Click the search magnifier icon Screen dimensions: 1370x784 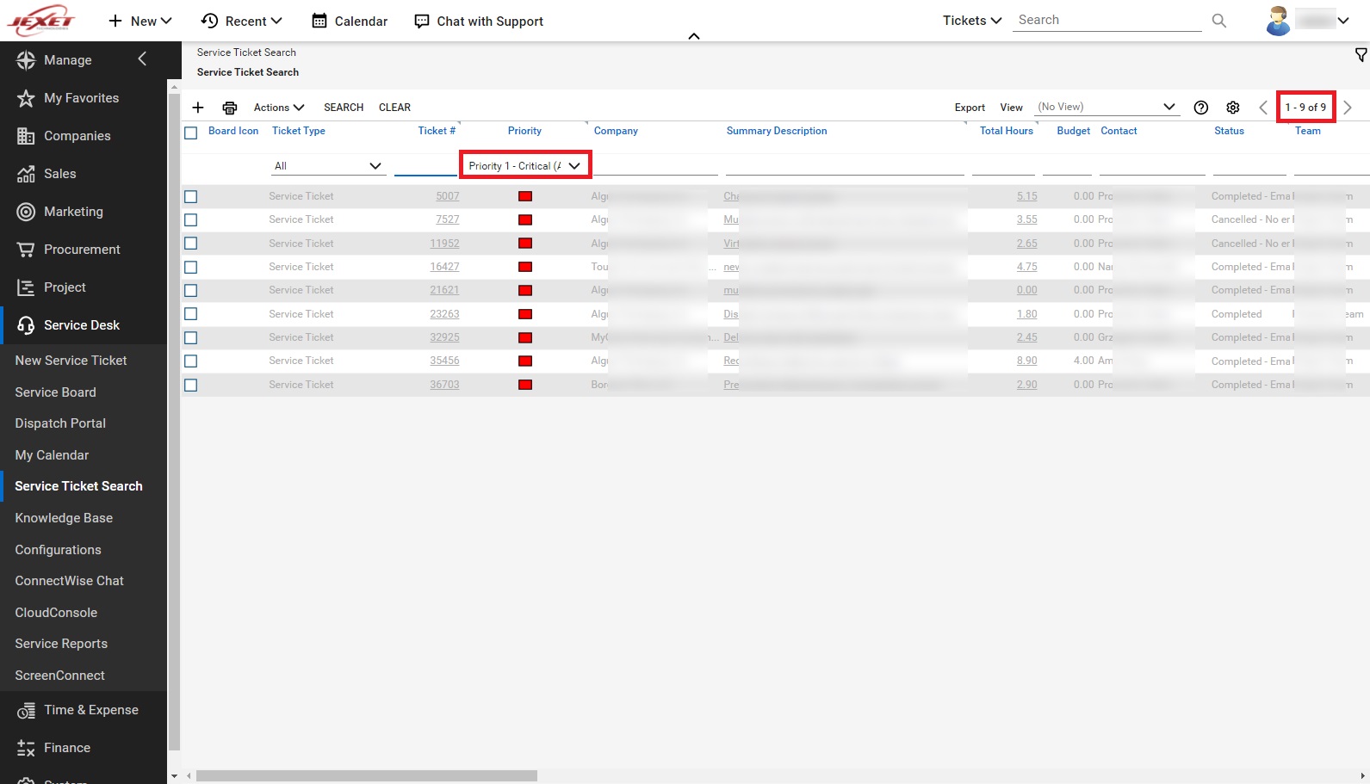tap(1218, 21)
